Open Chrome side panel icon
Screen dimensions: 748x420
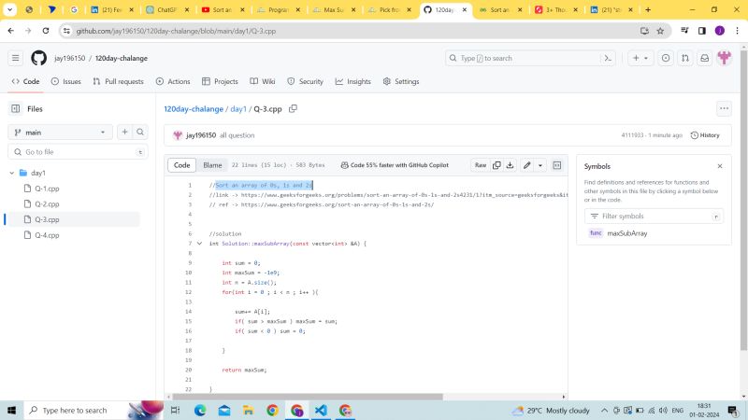tap(702, 31)
